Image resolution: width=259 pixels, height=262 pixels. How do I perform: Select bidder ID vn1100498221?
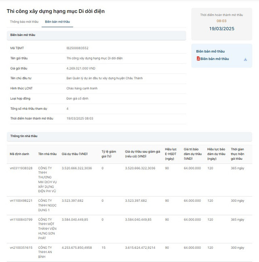(21, 200)
